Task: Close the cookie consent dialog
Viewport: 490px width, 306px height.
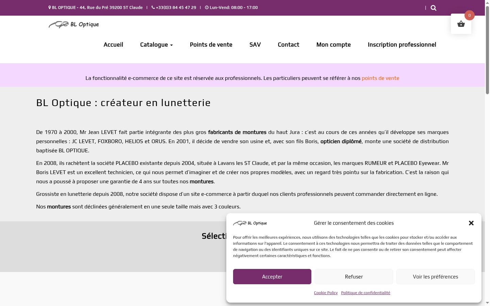Action: click(x=471, y=223)
